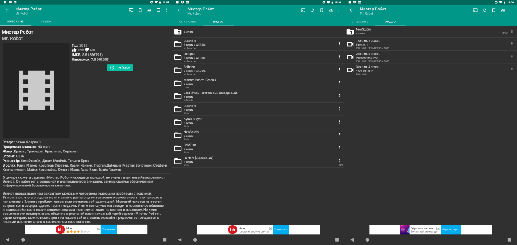Screen dimensions: 517x245
Task: Select ОПИСАНИЕ tab on the episode list screen
Action: pyautogui.click(x=360, y=22)
